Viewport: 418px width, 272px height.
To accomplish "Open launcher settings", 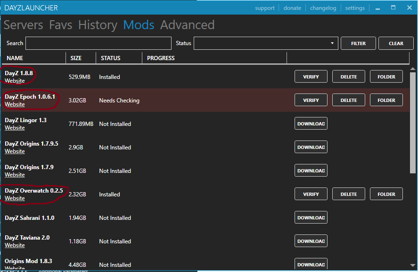I will (x=355, y=8).
